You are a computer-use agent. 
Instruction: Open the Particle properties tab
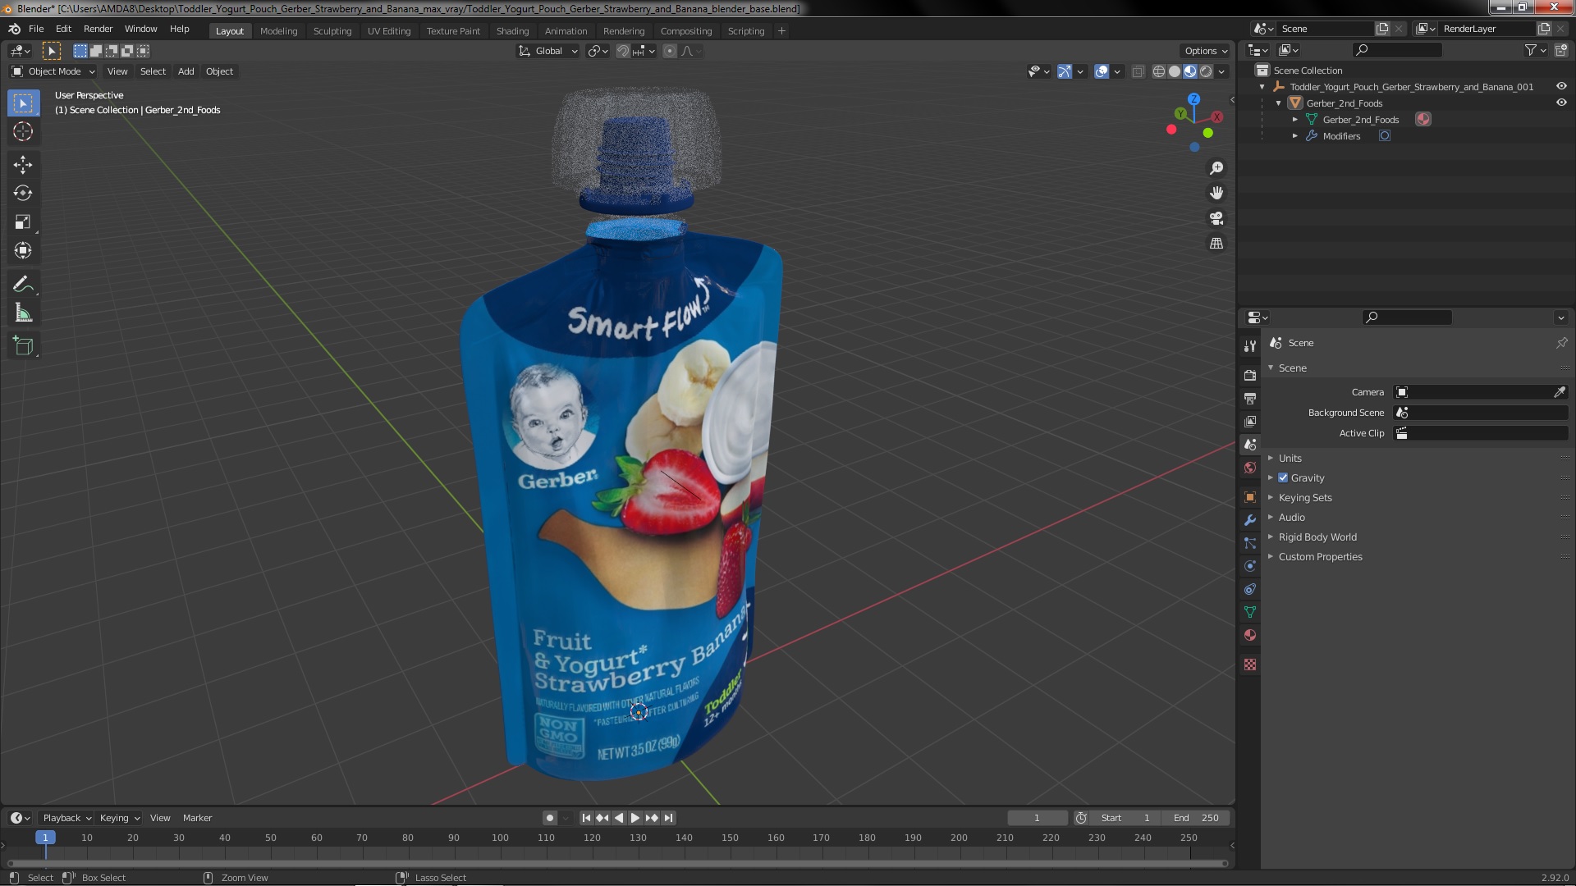tap(1250, 543)
